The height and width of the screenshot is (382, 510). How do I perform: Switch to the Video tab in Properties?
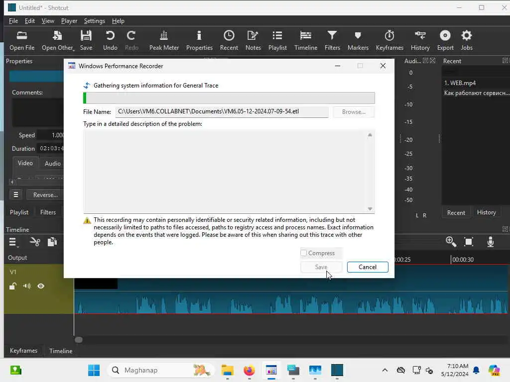click(x=25, y=163)
